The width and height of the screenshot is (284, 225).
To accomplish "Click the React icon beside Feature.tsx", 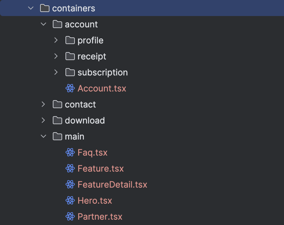I will click(70, 168).
